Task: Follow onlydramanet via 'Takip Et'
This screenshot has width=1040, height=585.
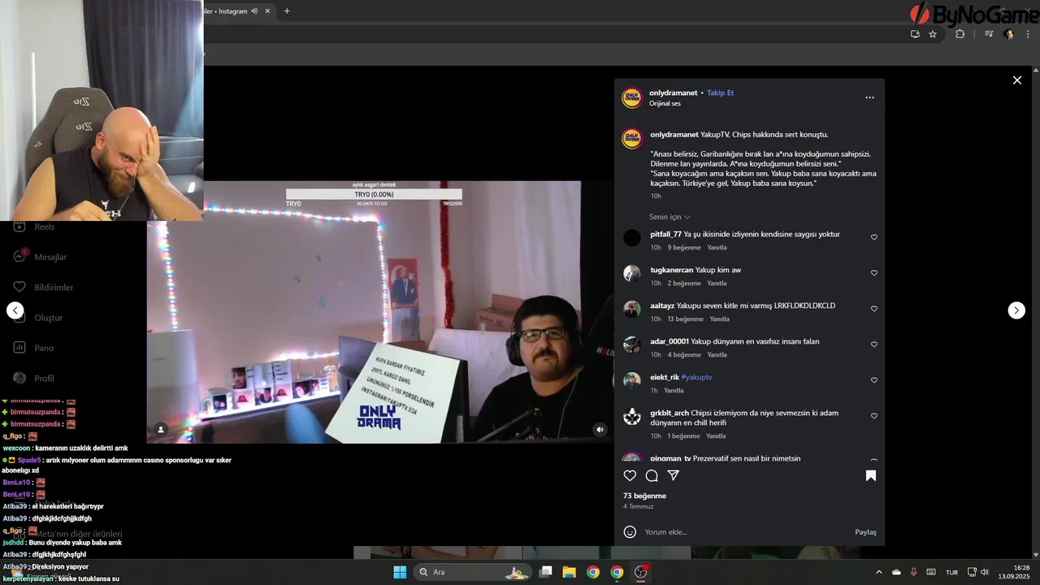Action: click(720, 93)
